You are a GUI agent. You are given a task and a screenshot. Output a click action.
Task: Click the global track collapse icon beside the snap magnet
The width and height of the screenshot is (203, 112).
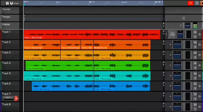7,3
